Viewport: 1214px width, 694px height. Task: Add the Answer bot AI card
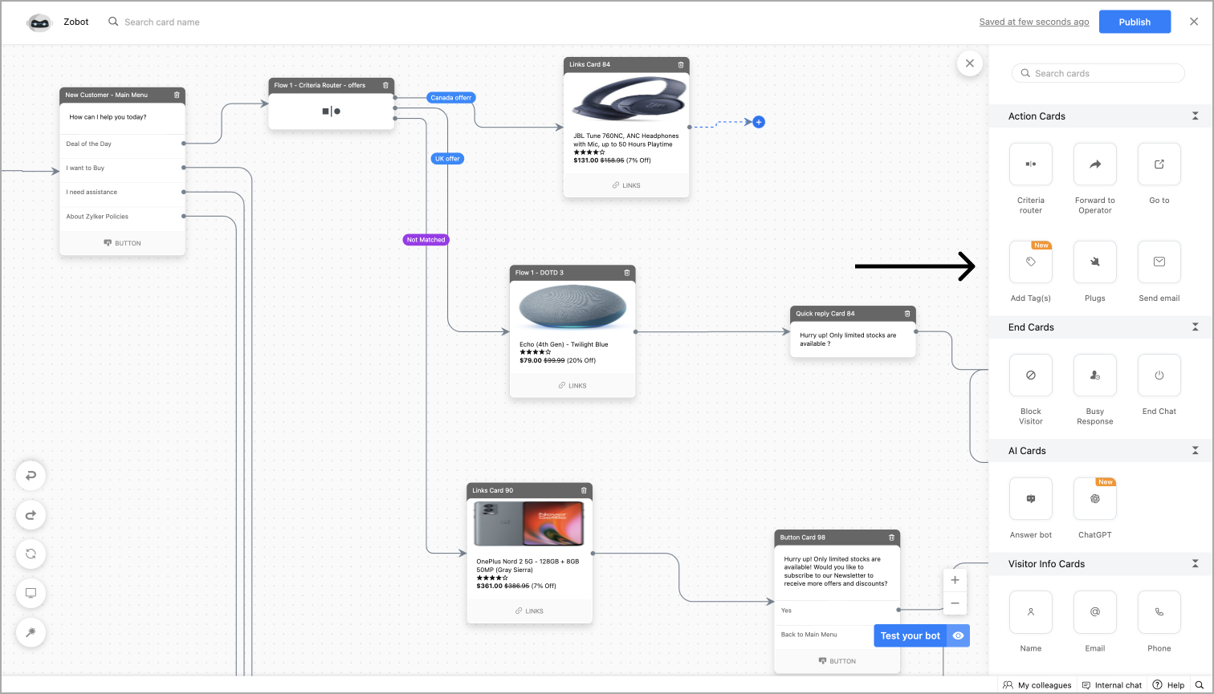pos(1031,499)
